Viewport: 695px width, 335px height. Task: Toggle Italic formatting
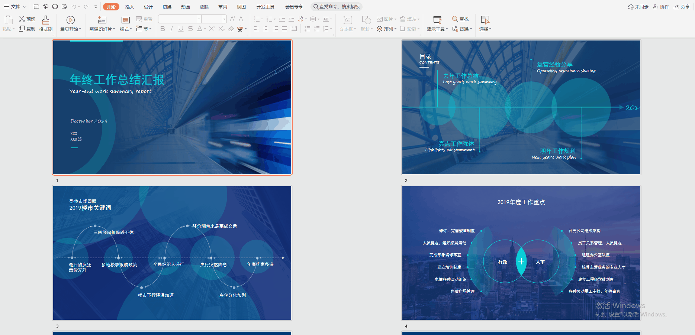(171, 29)
